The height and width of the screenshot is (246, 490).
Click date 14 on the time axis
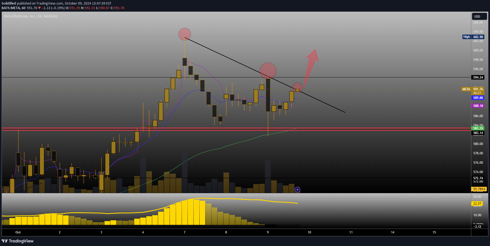[x=392, y=232]
